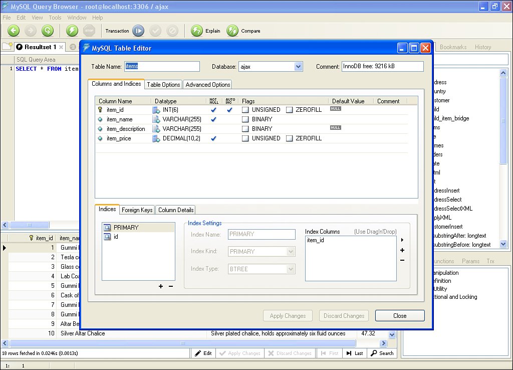The image size is (513, 370).
Task: Remove index with the minus icon below list
Action: [171, 286]
